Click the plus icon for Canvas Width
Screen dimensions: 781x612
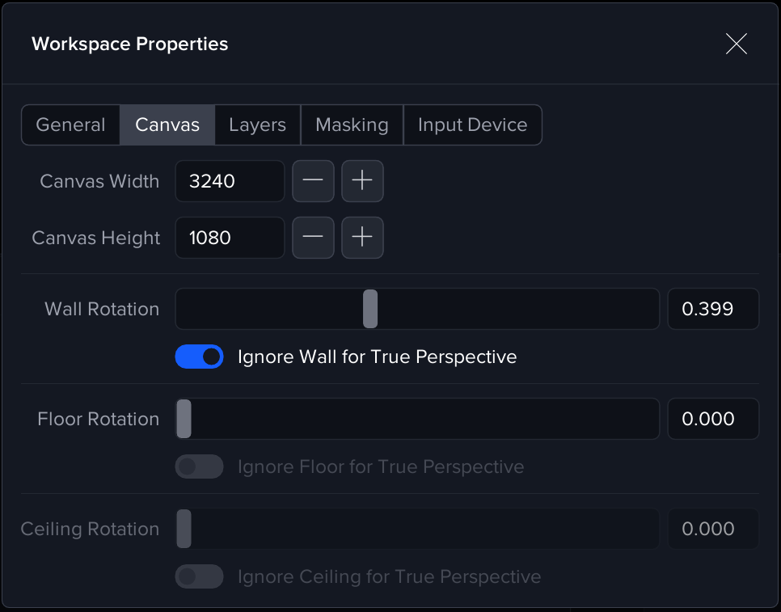(362, 181)
